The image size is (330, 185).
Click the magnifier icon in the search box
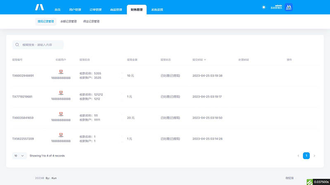point(17,45)
